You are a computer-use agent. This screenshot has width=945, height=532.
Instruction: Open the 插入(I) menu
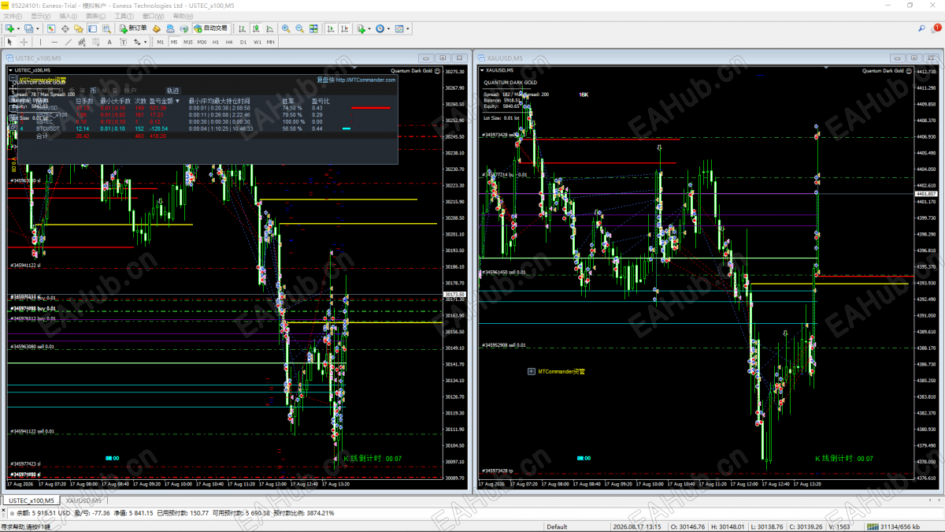coord(69,16)
